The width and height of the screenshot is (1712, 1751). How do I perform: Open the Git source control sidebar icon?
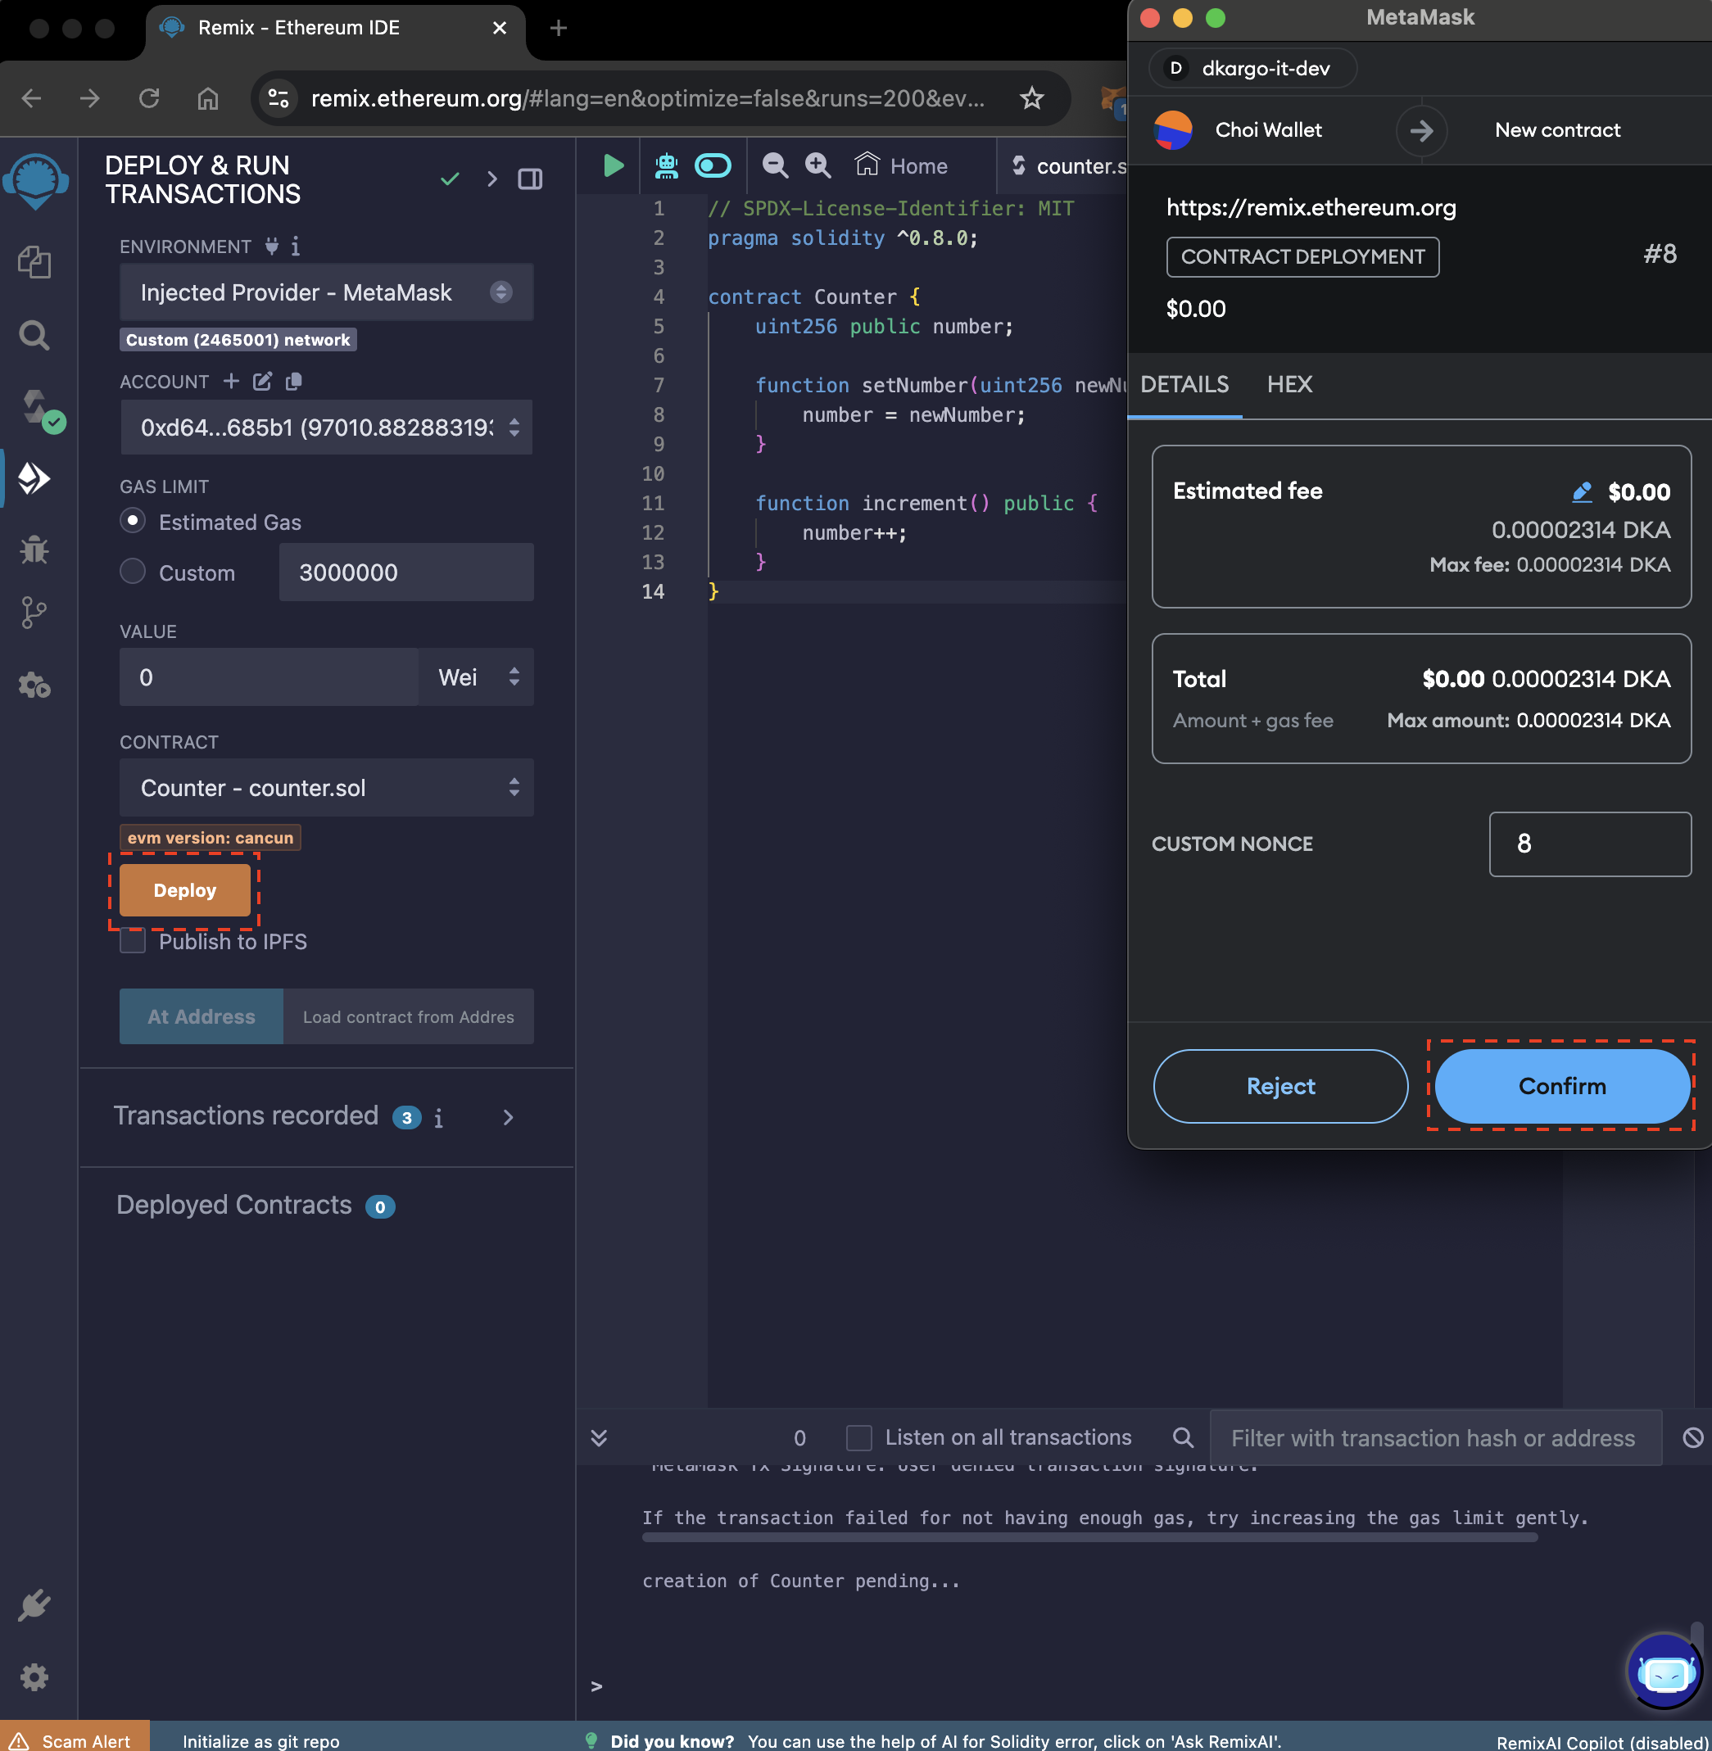34,614
